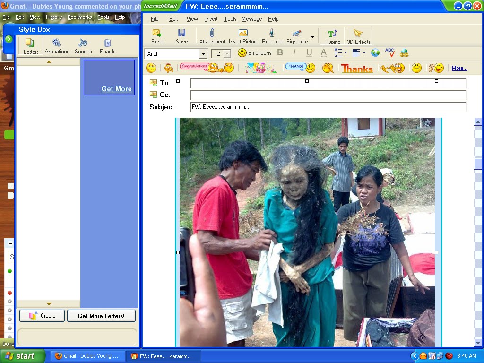Open the IncrediMail View menu

(192, 19)
